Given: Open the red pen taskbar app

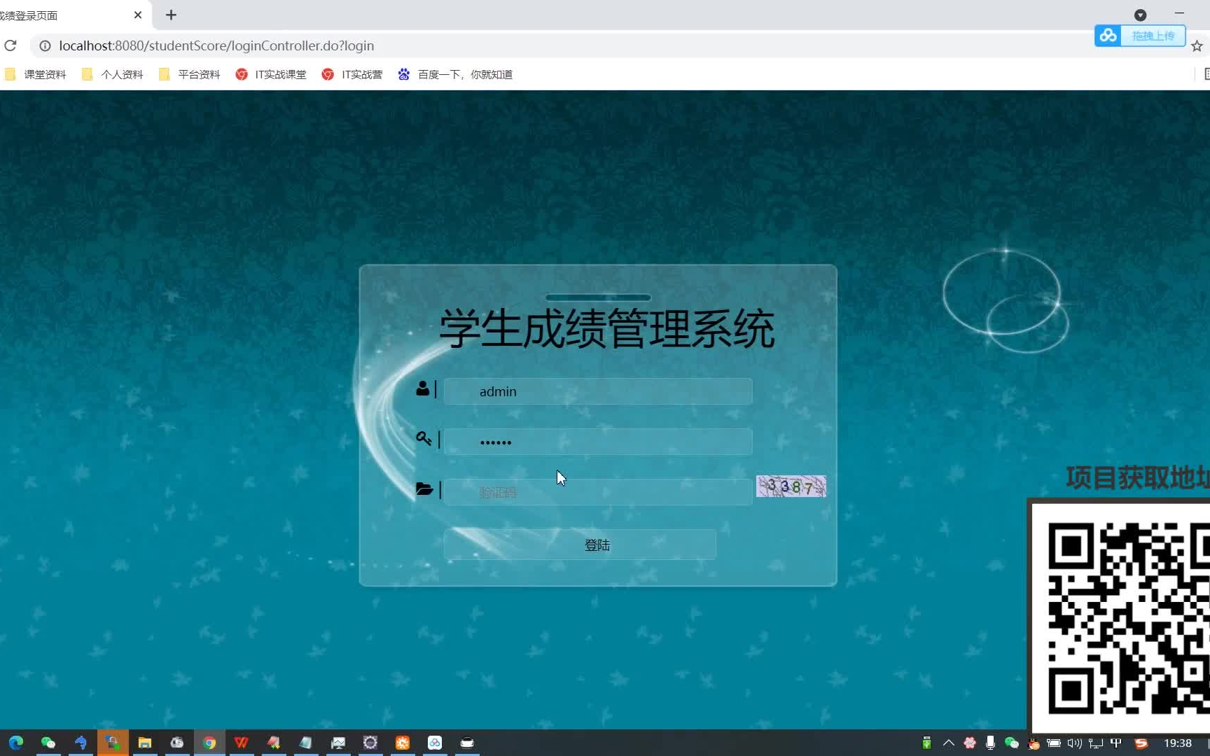Looking at the screenshot, I should [274, 743].
